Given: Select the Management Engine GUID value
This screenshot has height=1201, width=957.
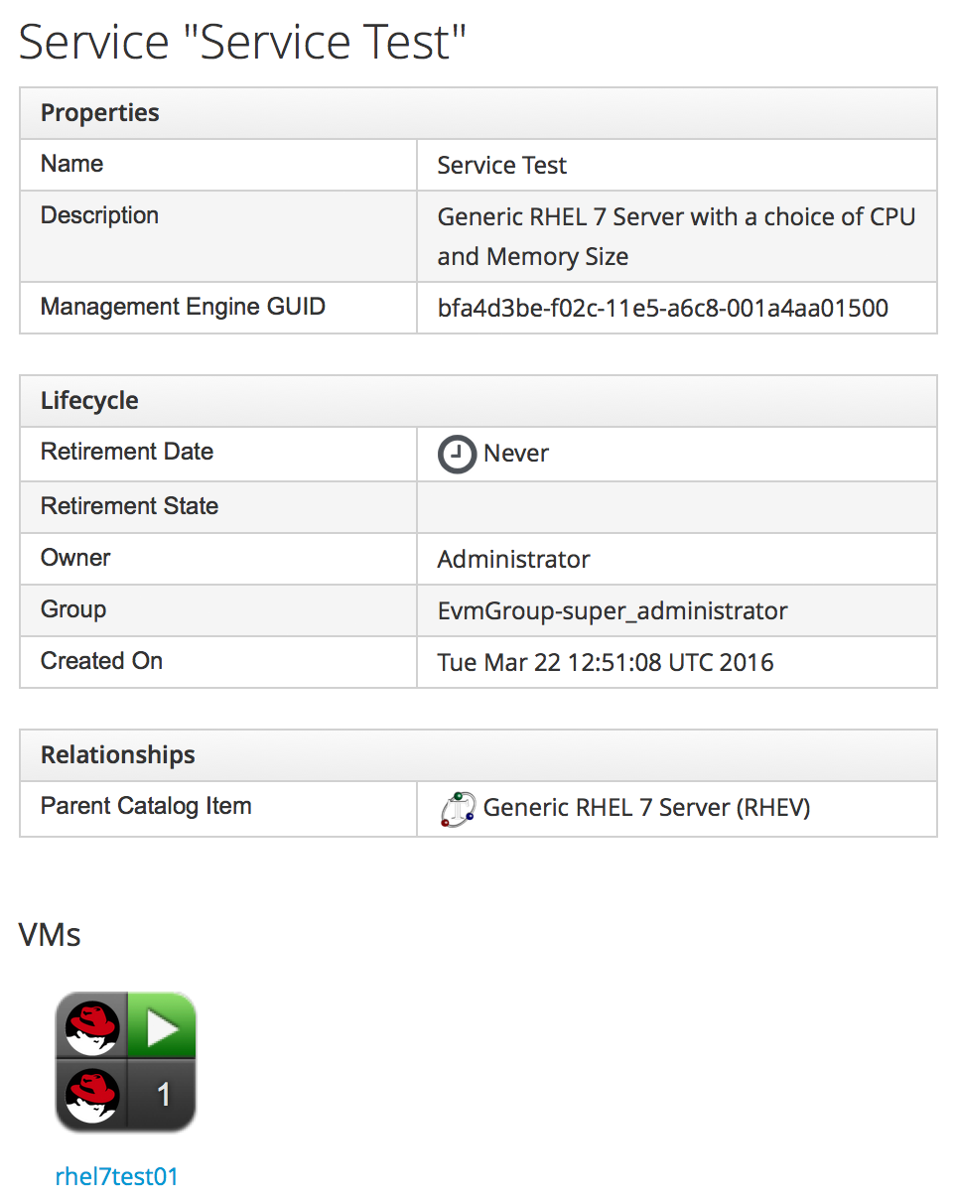Looking at the screenshot, I should tap(662, 309).
